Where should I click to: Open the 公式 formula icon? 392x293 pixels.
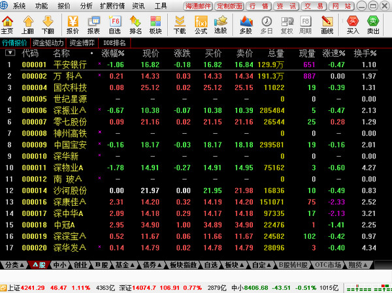click(201, 25)
